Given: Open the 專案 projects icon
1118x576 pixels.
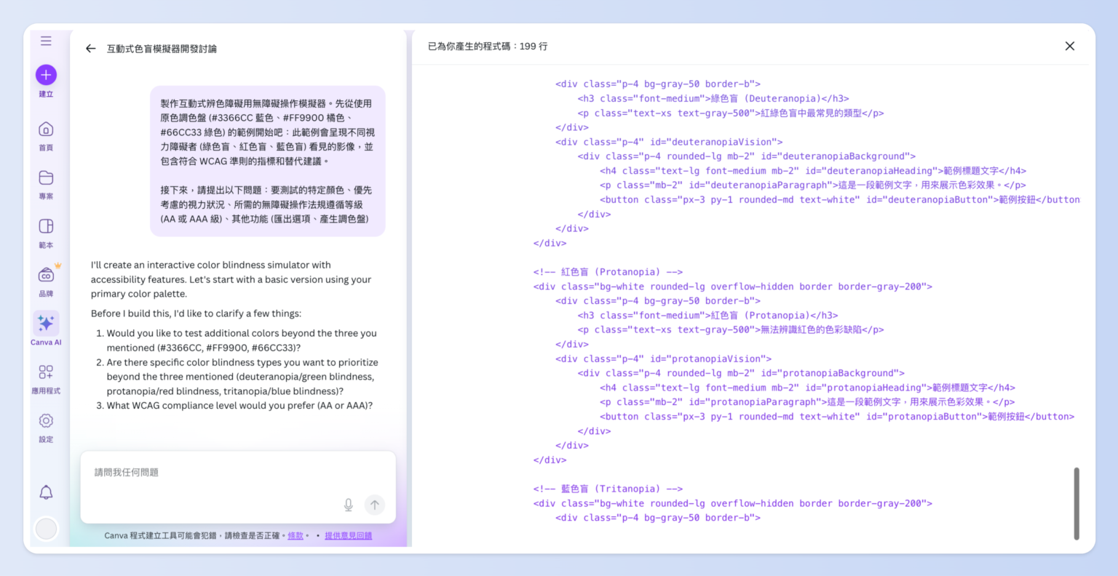Looking at the screenshot, I should (46, 178).
